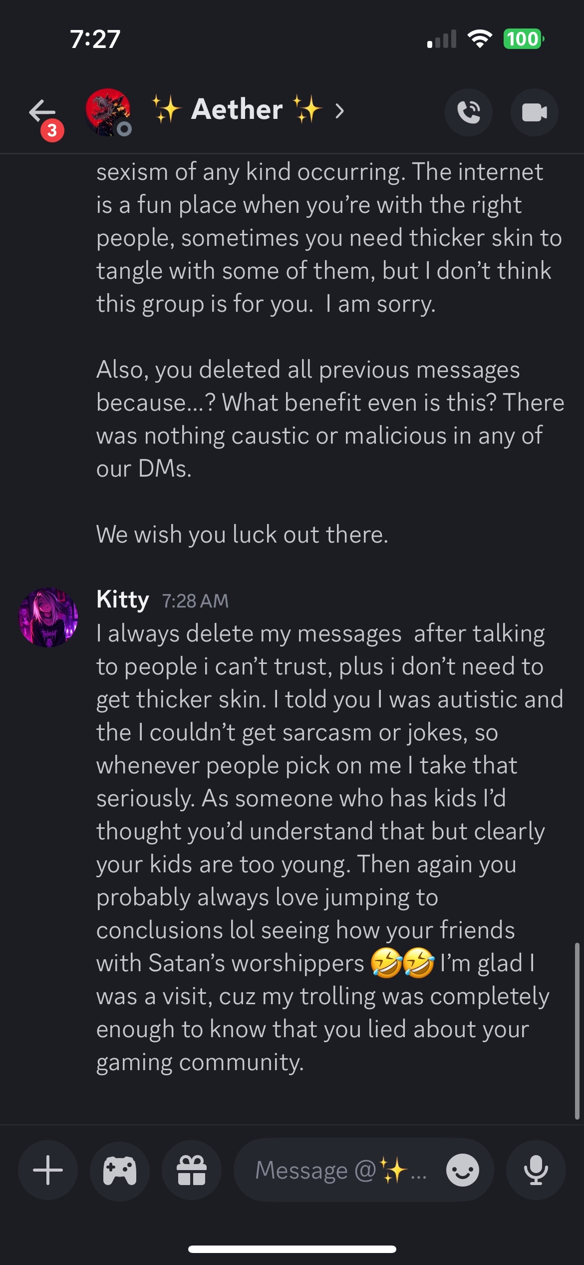Tap the 7:28 AM message timestamp
Screen dimensions: 584x1265
[x=195, y=601]
